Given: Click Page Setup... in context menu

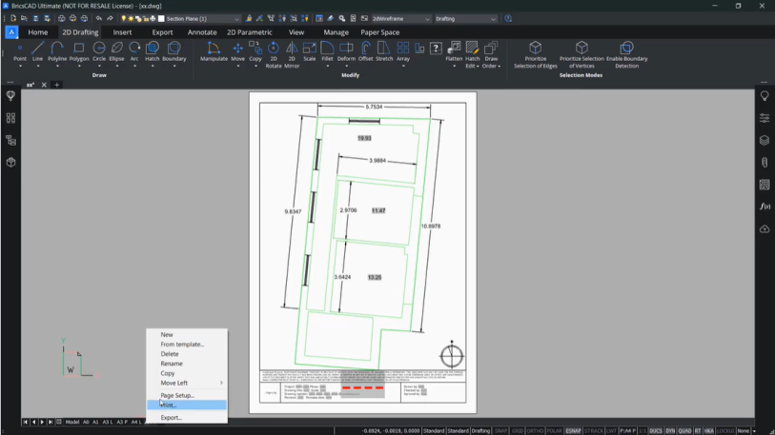Looking at the screenshot, I should (x=177, y=395).
